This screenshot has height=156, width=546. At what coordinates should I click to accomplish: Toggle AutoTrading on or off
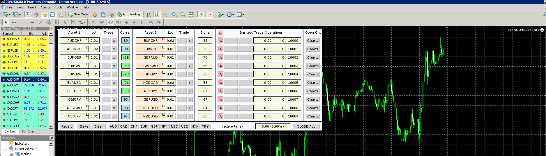(x=128, y=14)
